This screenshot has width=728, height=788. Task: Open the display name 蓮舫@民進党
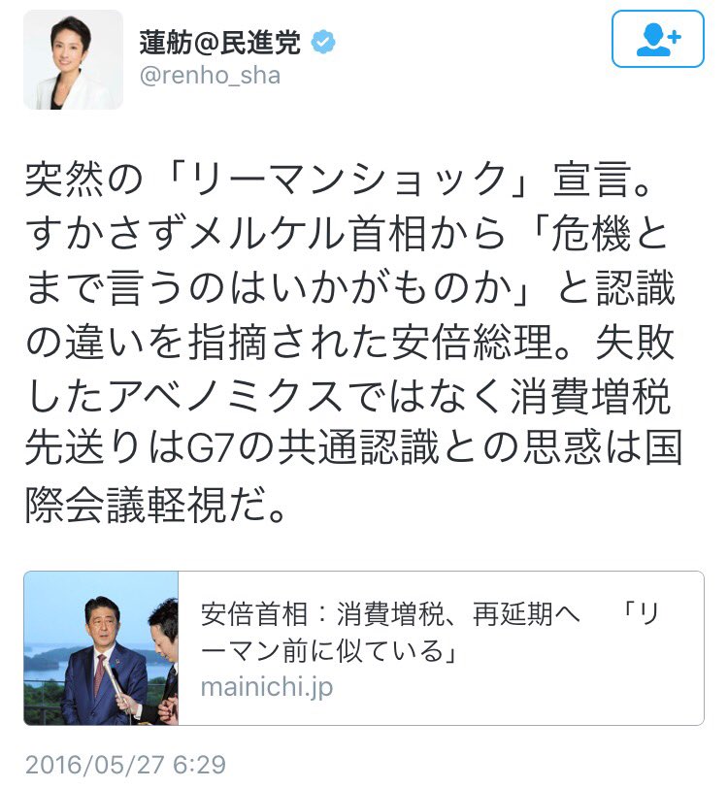tap(219, 43)
